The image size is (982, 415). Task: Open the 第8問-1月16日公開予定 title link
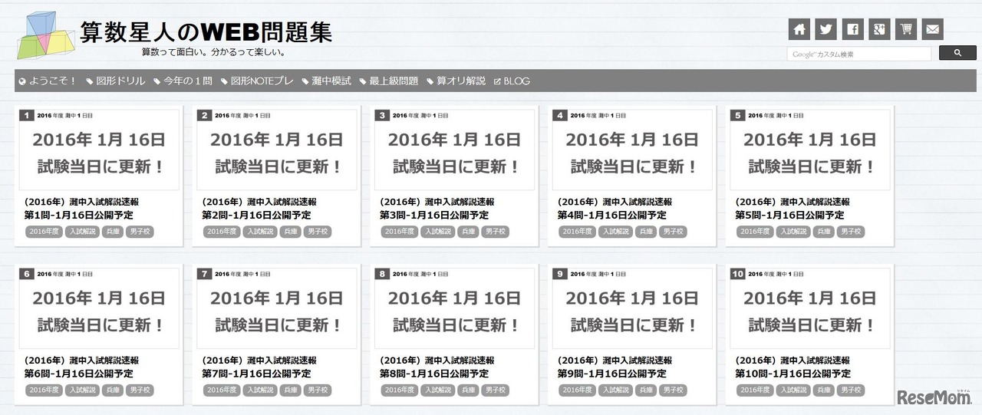tap(434, 374)
